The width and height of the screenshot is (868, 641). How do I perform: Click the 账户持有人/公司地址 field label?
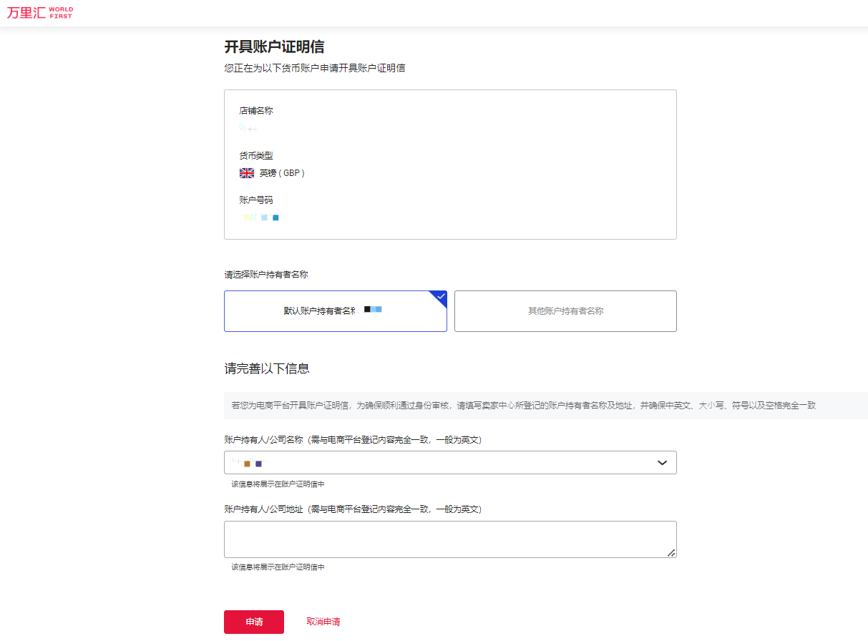tap(352, 509)
